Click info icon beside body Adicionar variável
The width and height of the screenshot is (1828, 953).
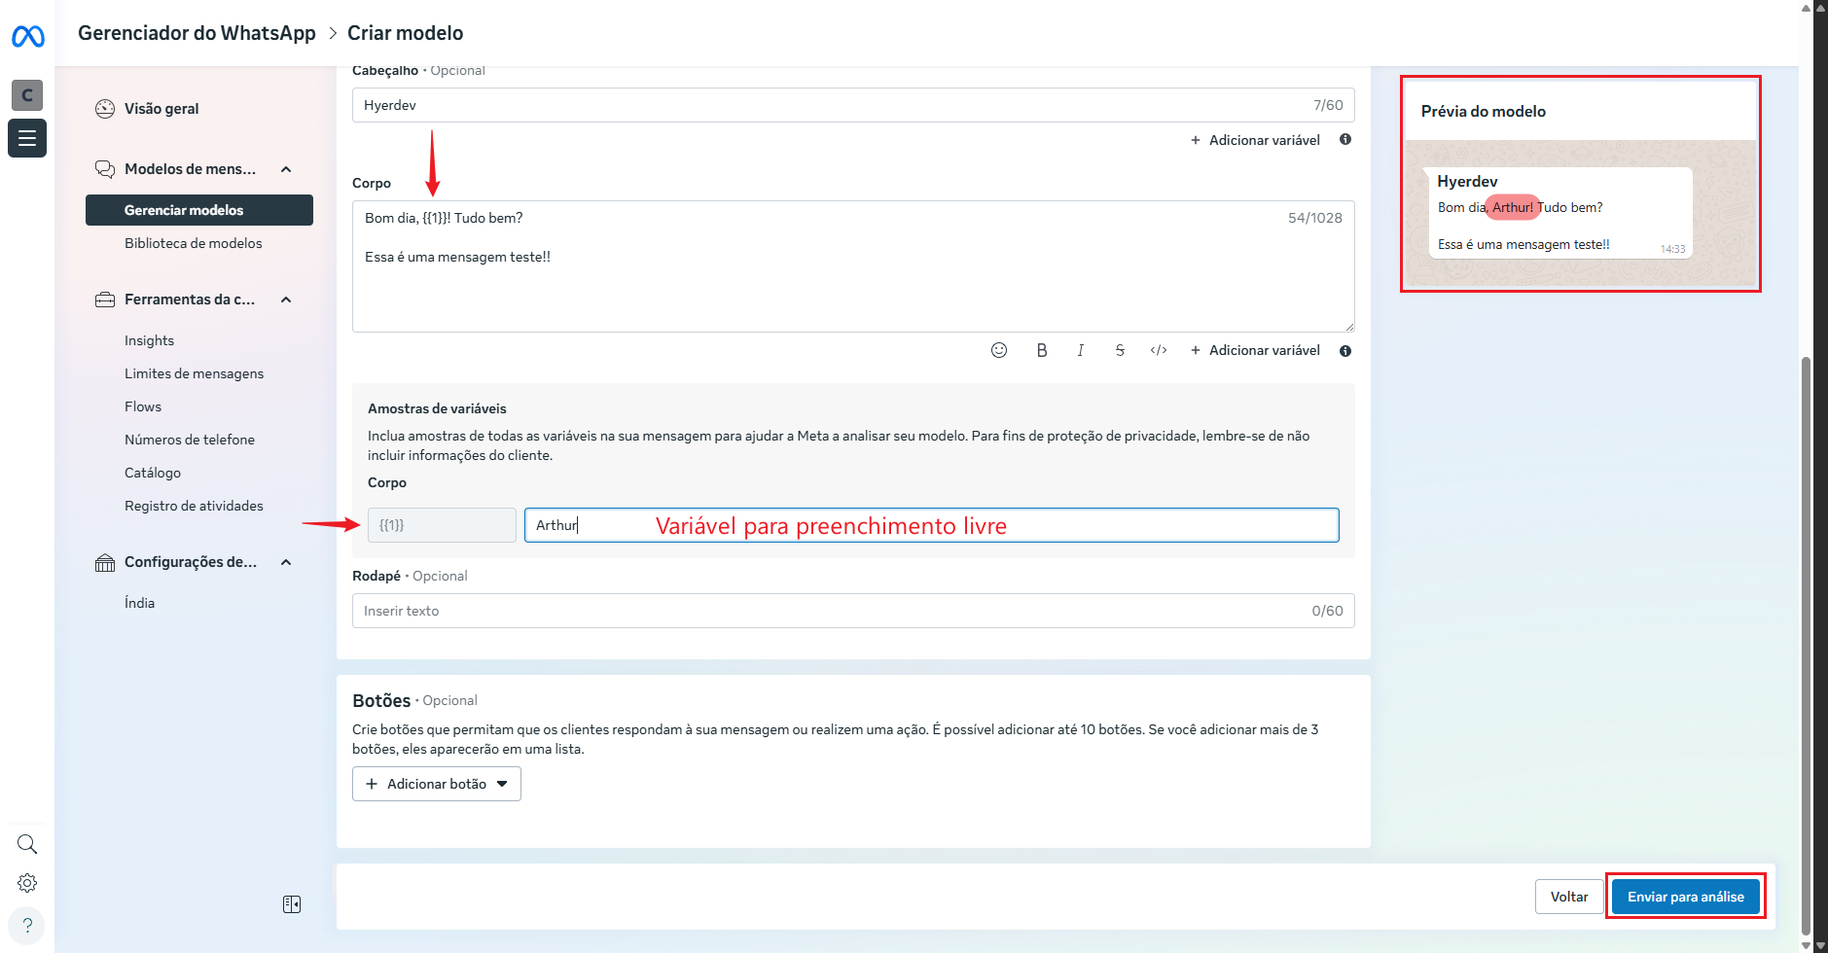(1345, 351)
